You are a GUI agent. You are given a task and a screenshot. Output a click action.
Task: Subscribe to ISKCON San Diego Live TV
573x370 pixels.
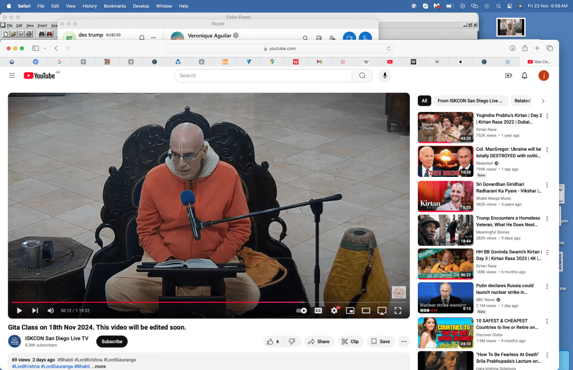[x=111, y=341]
